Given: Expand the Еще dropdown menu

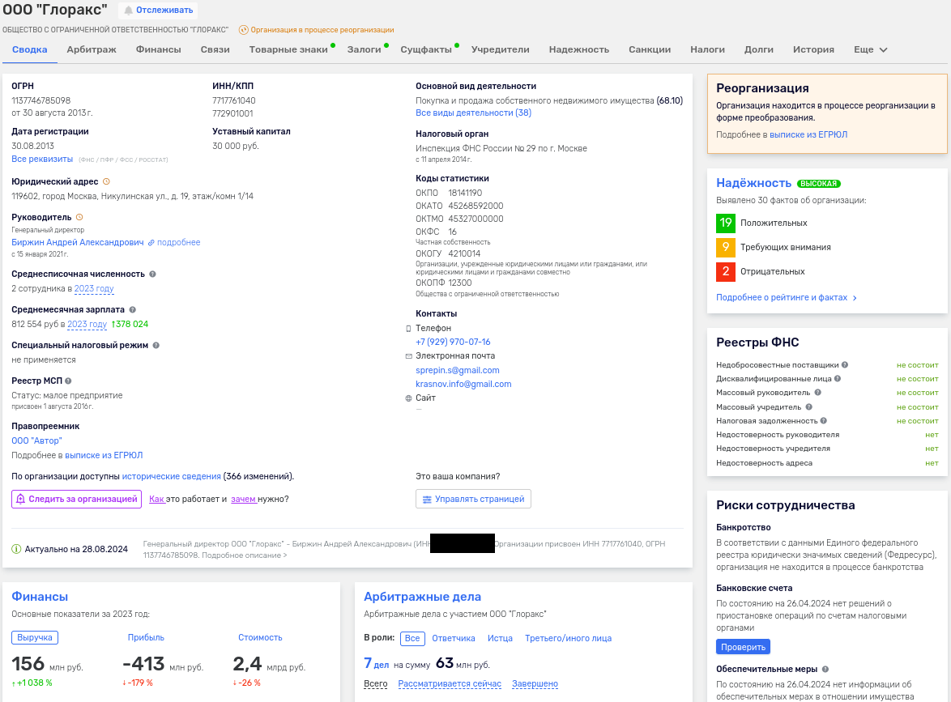Looking at the screenshot, I should (870, 49).
